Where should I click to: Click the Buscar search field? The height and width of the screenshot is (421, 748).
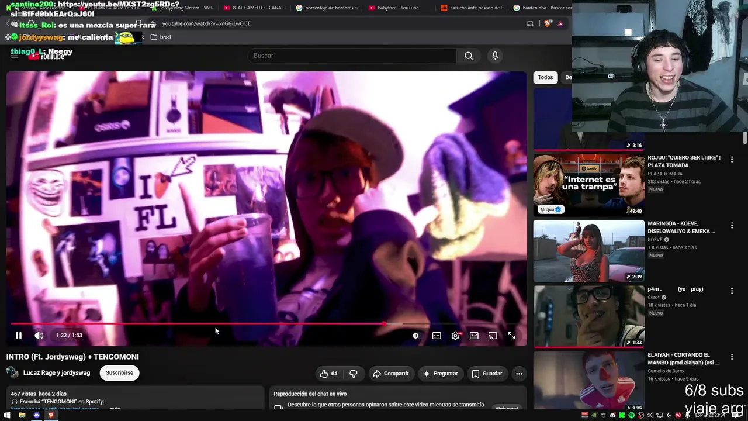[x=352, y=56]
